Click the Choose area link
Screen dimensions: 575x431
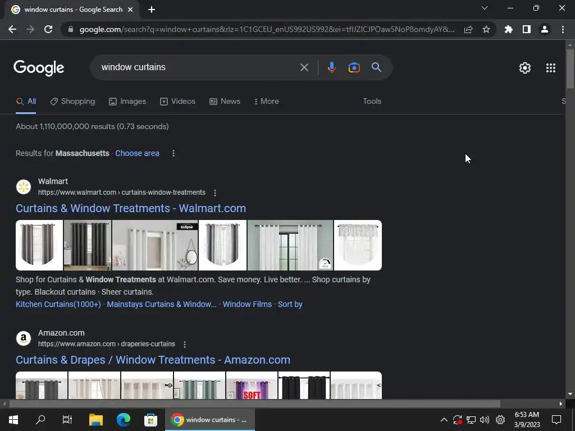tap(137, 153)
